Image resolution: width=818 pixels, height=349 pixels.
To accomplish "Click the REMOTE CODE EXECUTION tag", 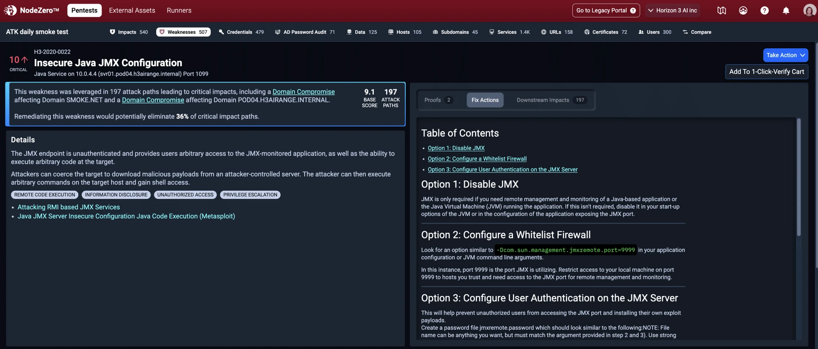I will pos(45,195).
